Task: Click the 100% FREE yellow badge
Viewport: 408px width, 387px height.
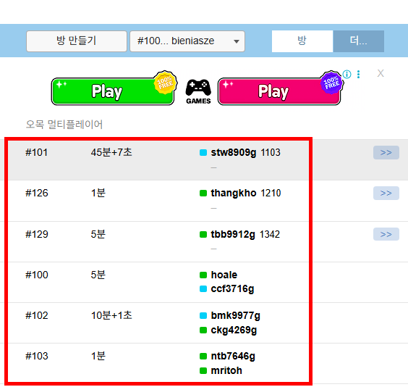Action: pyautogui.click(x=165, y=83)
